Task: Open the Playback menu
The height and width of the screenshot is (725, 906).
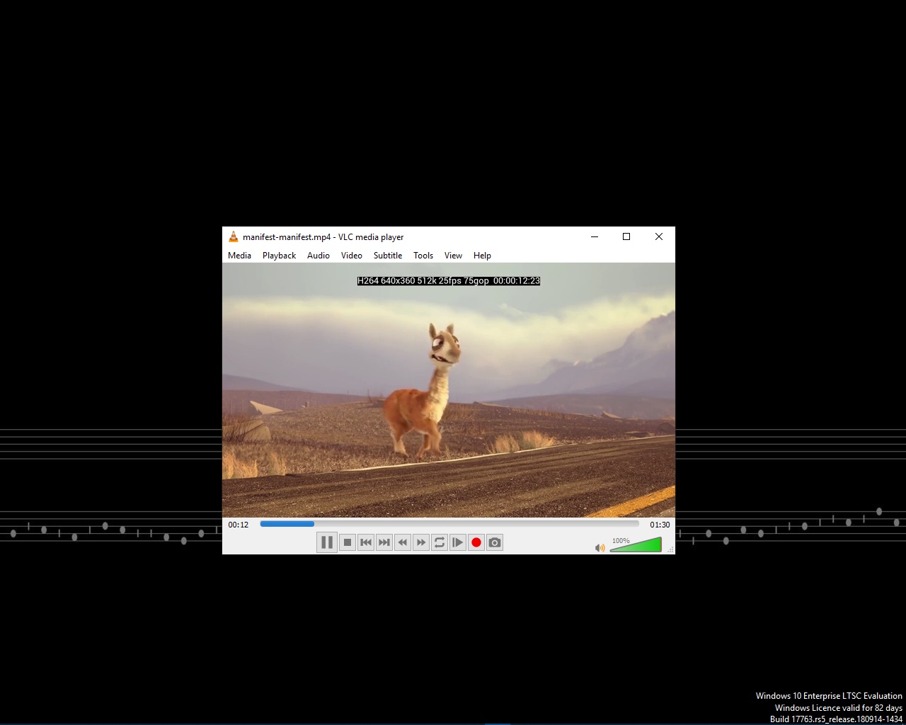Action: point(279,256)
